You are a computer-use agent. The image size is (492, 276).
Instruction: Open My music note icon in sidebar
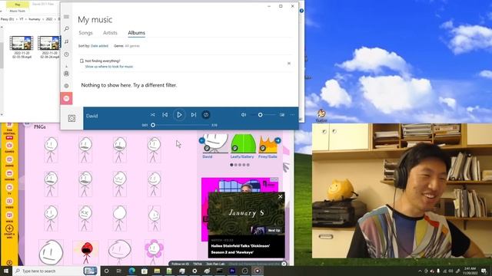point(66,41)
